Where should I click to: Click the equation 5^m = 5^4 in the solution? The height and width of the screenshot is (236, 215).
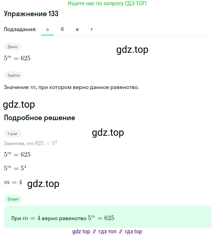(15, 168)
